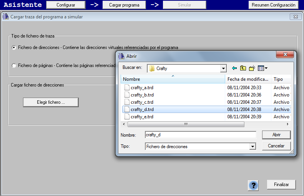Sort files by the Nombre column header
Viewport: 304px width, 196px height.
tap(173, 79)
